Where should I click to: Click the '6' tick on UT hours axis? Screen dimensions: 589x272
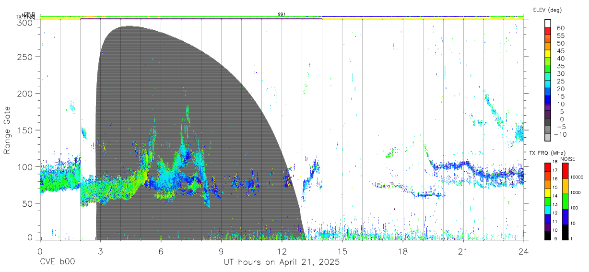[161, 252]
